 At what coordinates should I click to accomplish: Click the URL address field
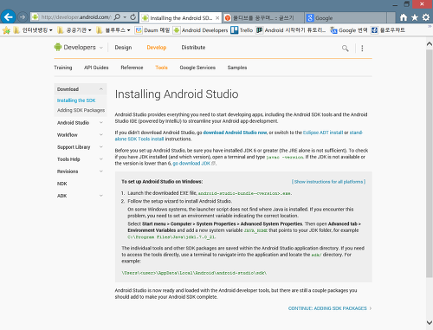pyautogui.click(x=76, y=17)
